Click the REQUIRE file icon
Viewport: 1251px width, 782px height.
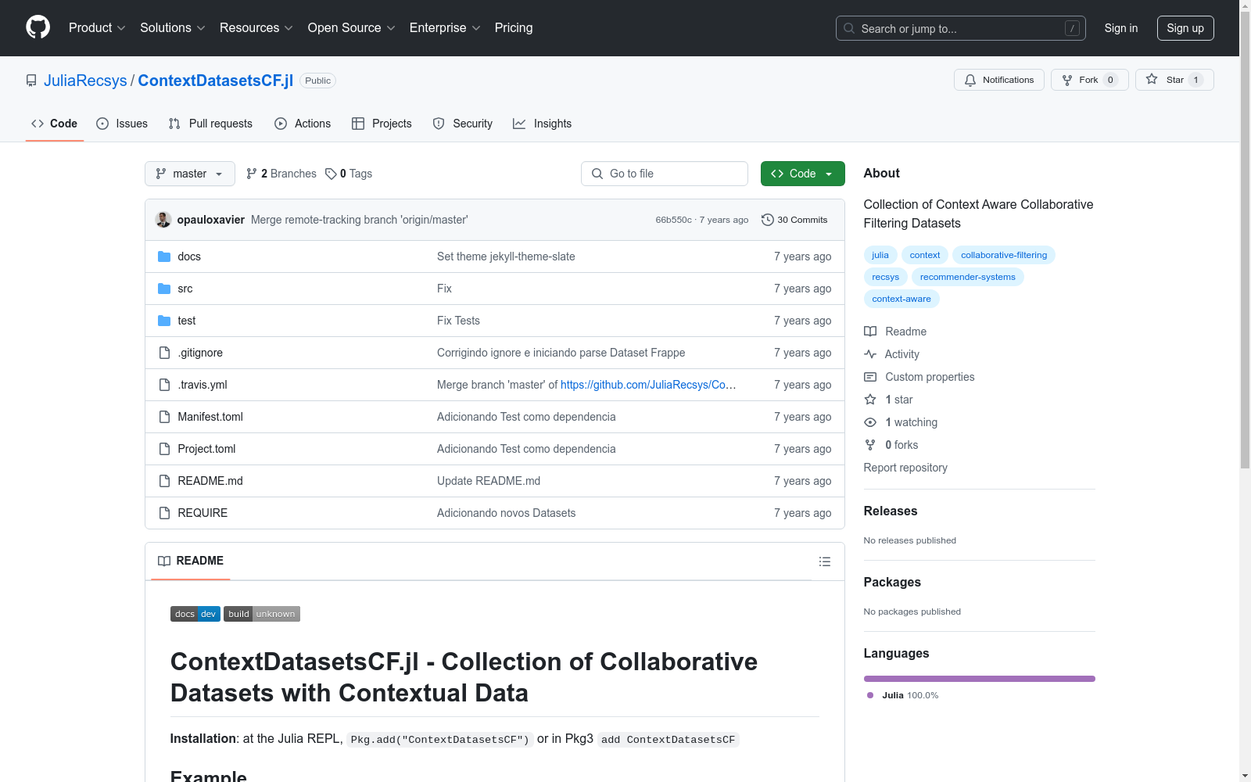click(x=164, y=513)
